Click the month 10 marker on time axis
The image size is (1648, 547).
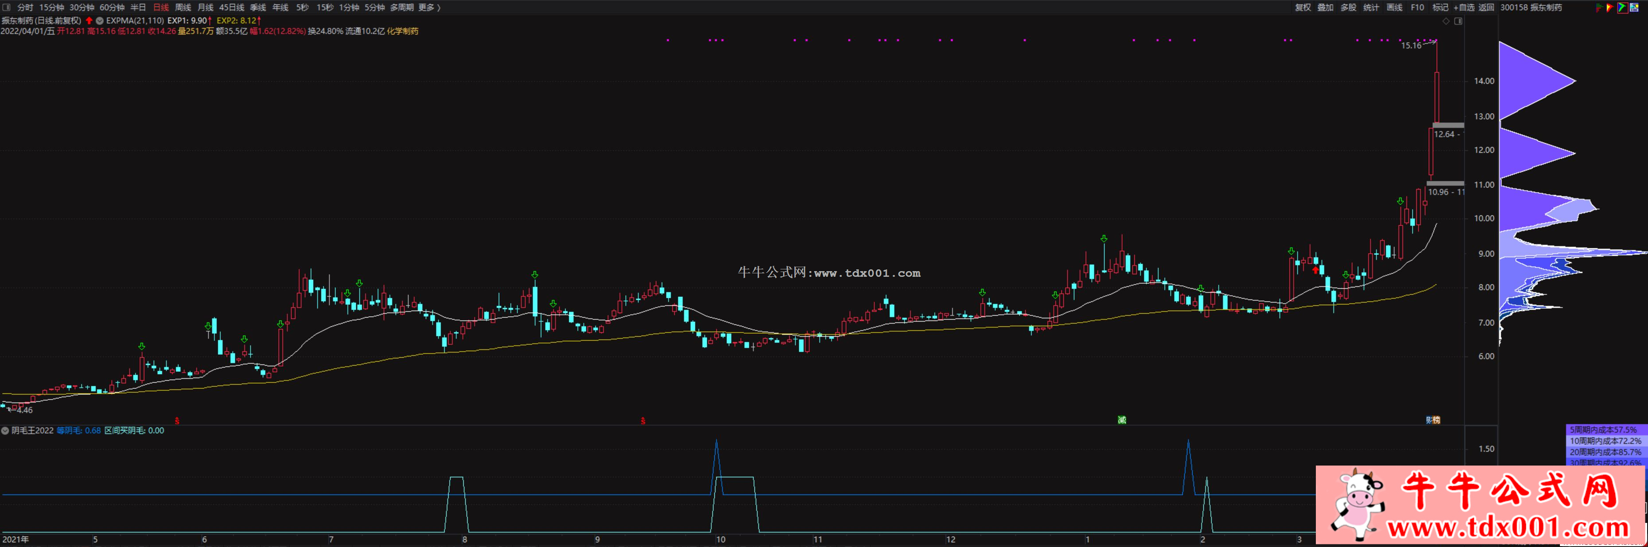[720, 539]
